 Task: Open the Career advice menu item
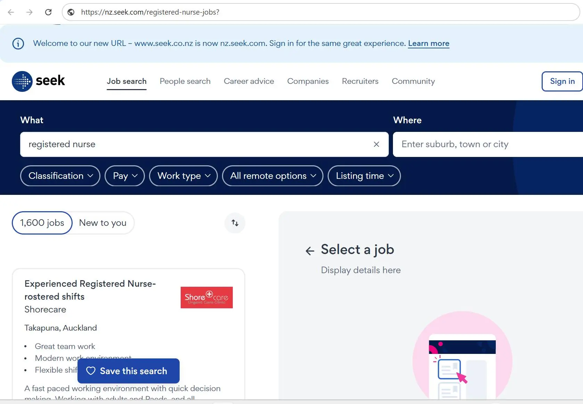coord(249,81)
